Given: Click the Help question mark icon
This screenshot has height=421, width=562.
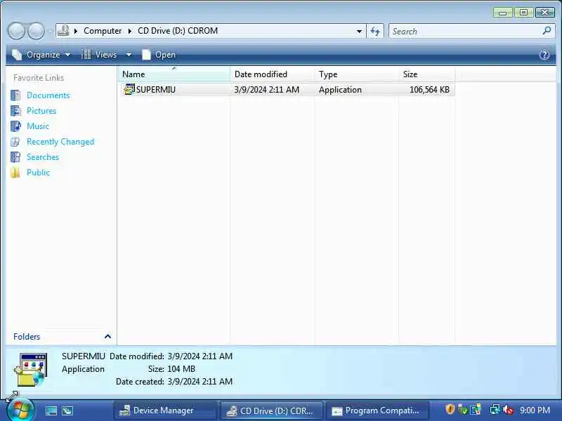Looking at the screenshot, I should pyautogui.click(x=544, y=55).
